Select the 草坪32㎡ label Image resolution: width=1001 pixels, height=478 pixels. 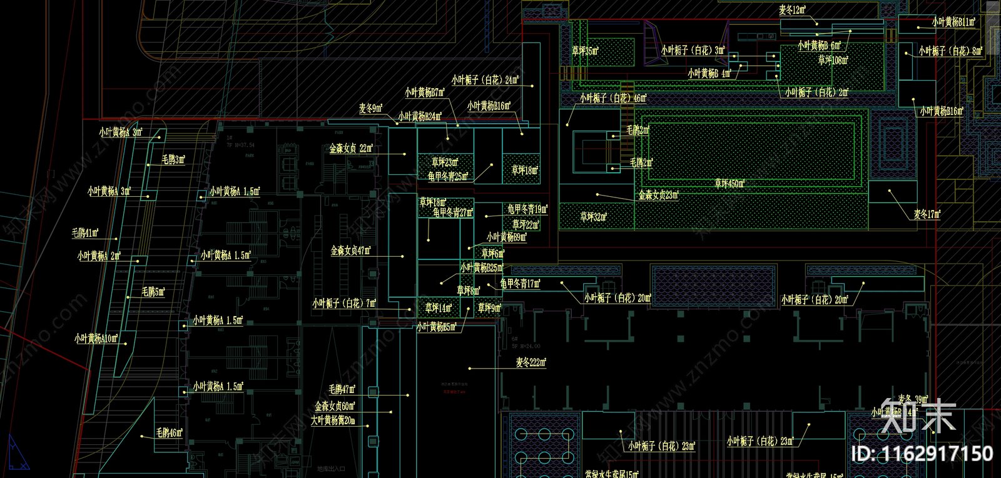(593, 217)
